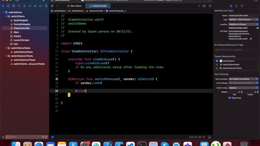The width and height of the screenshot is (260, 146).
Task: Click the blue debug bar indicator
Action: pyautogui.click(x=52, y=137)
